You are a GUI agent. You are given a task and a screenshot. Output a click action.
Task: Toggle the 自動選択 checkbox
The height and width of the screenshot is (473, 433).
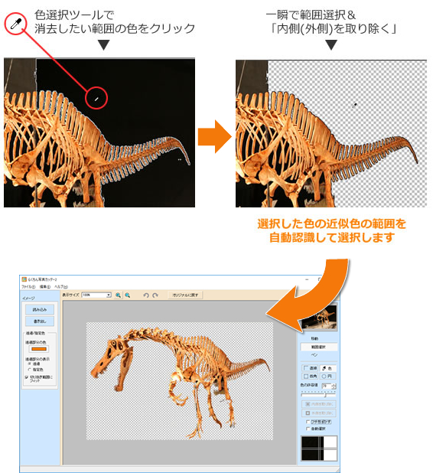(308, 429)
